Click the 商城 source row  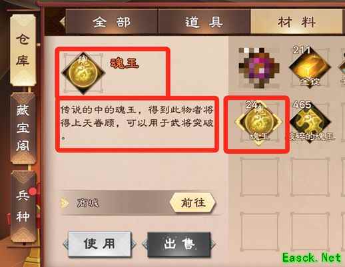point(138,203)
